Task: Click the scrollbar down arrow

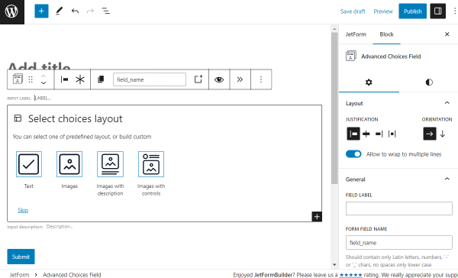Action: pos(334,265)
